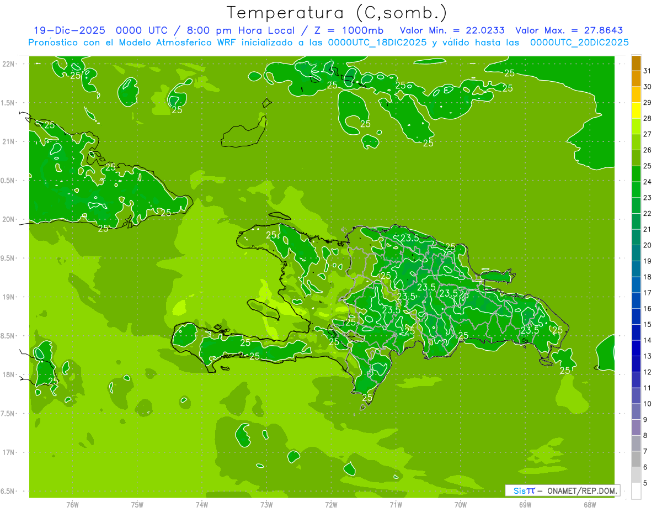Click color scale value "20"
Viewport: 662px width, 512px height.
(x=648, y=245)
